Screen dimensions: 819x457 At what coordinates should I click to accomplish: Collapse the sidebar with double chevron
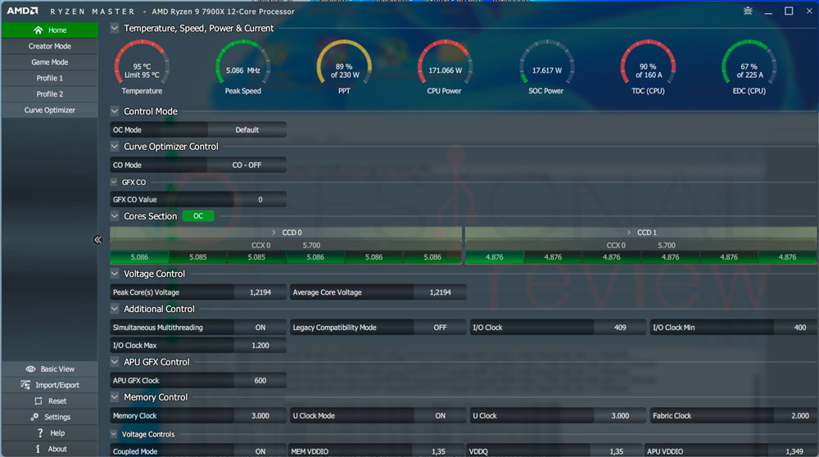point(97,240)
